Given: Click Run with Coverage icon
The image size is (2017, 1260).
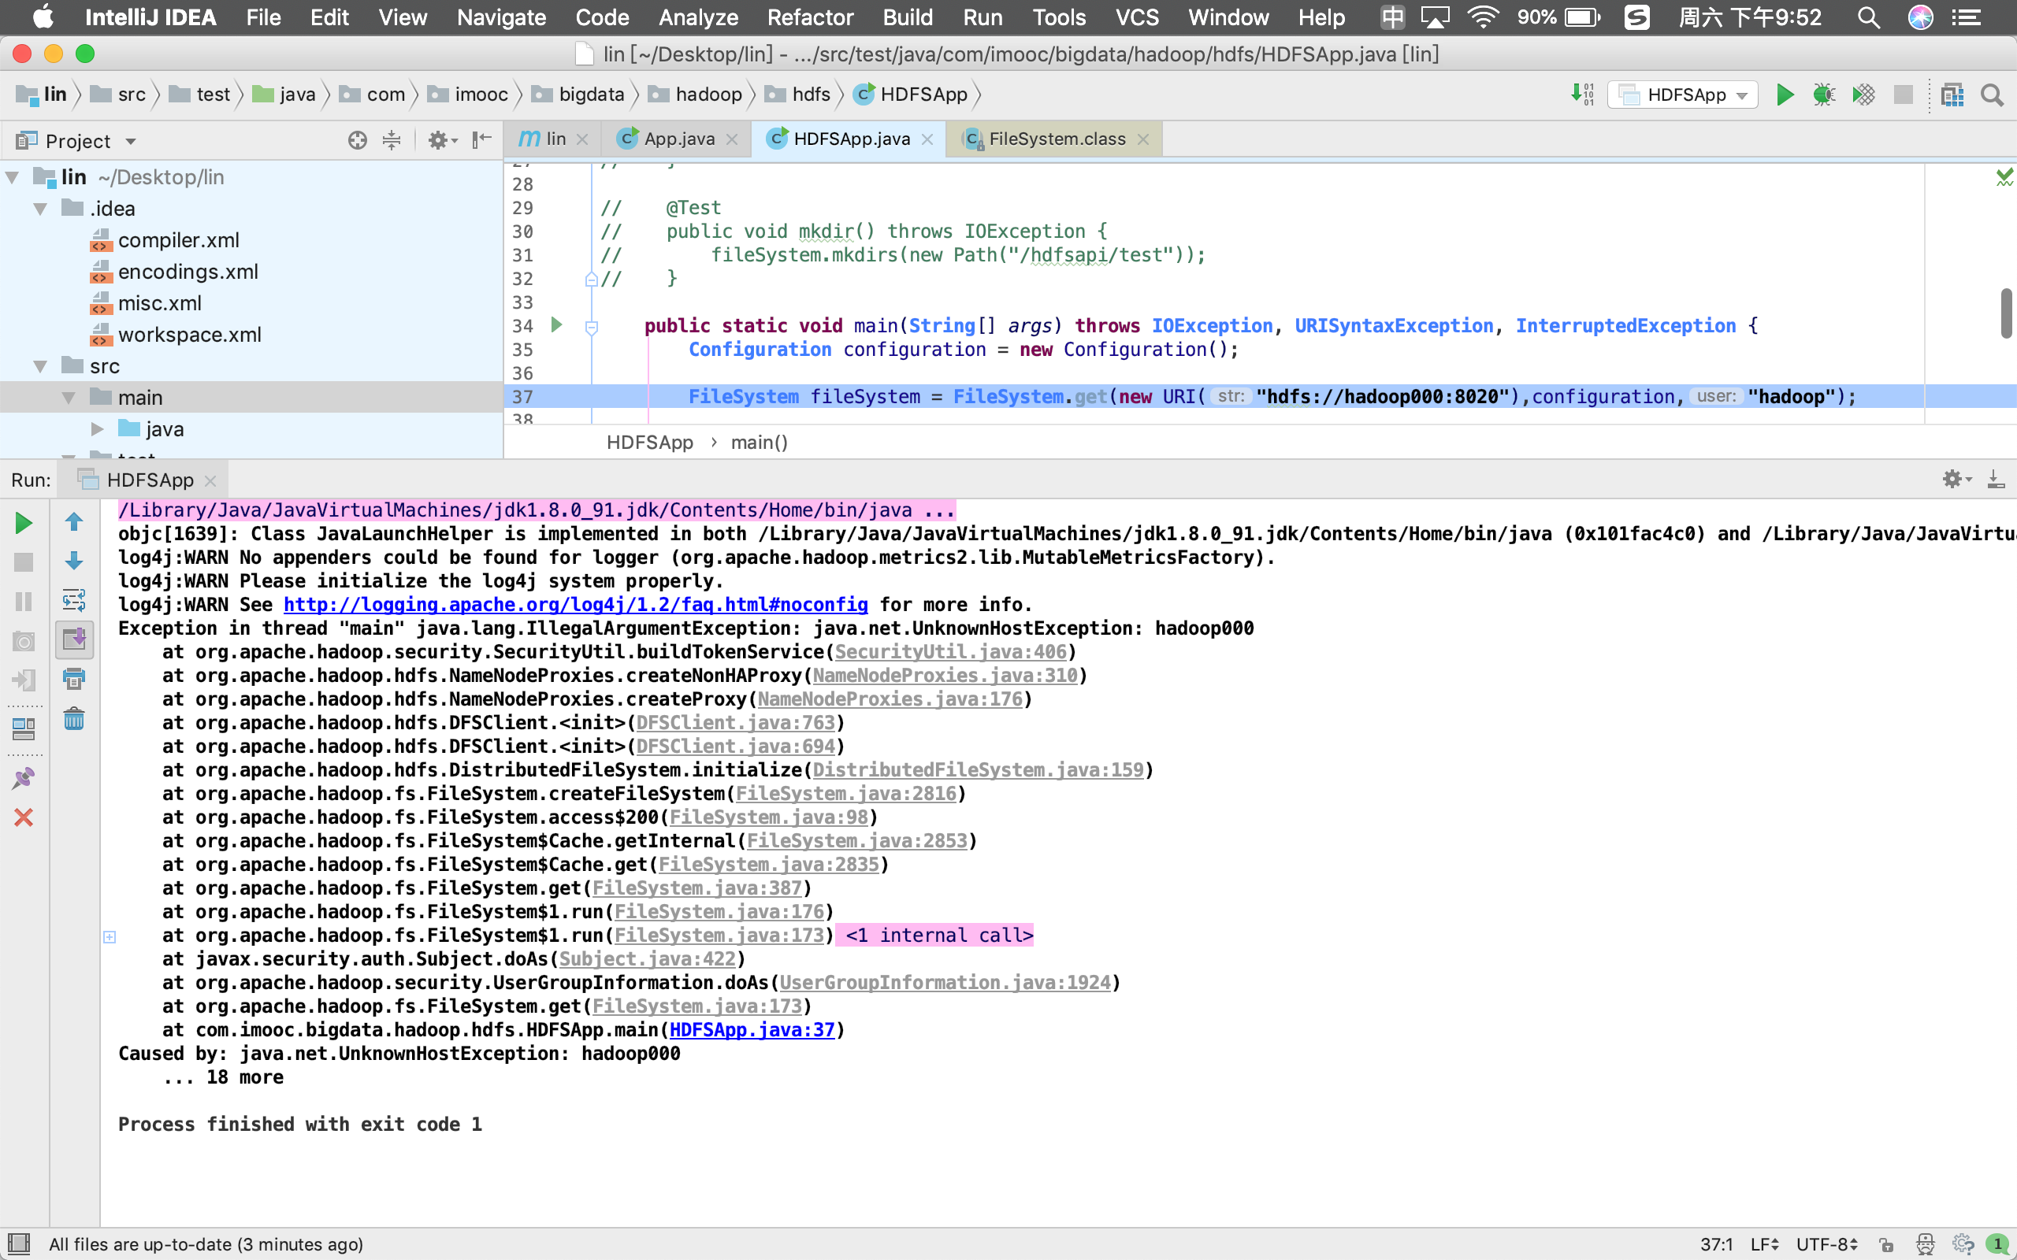Looking at the screenshot, I should pos(1863,95).
